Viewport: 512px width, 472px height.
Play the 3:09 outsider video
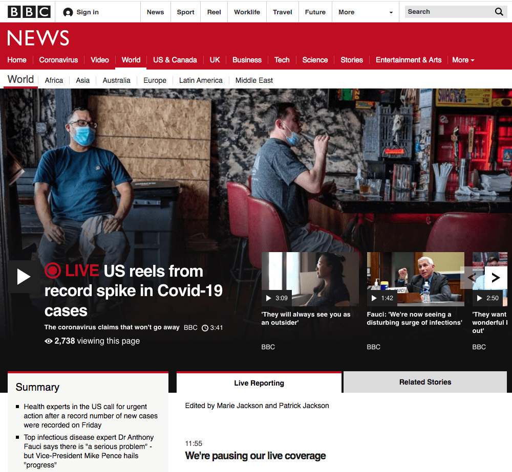coord(269,298)
